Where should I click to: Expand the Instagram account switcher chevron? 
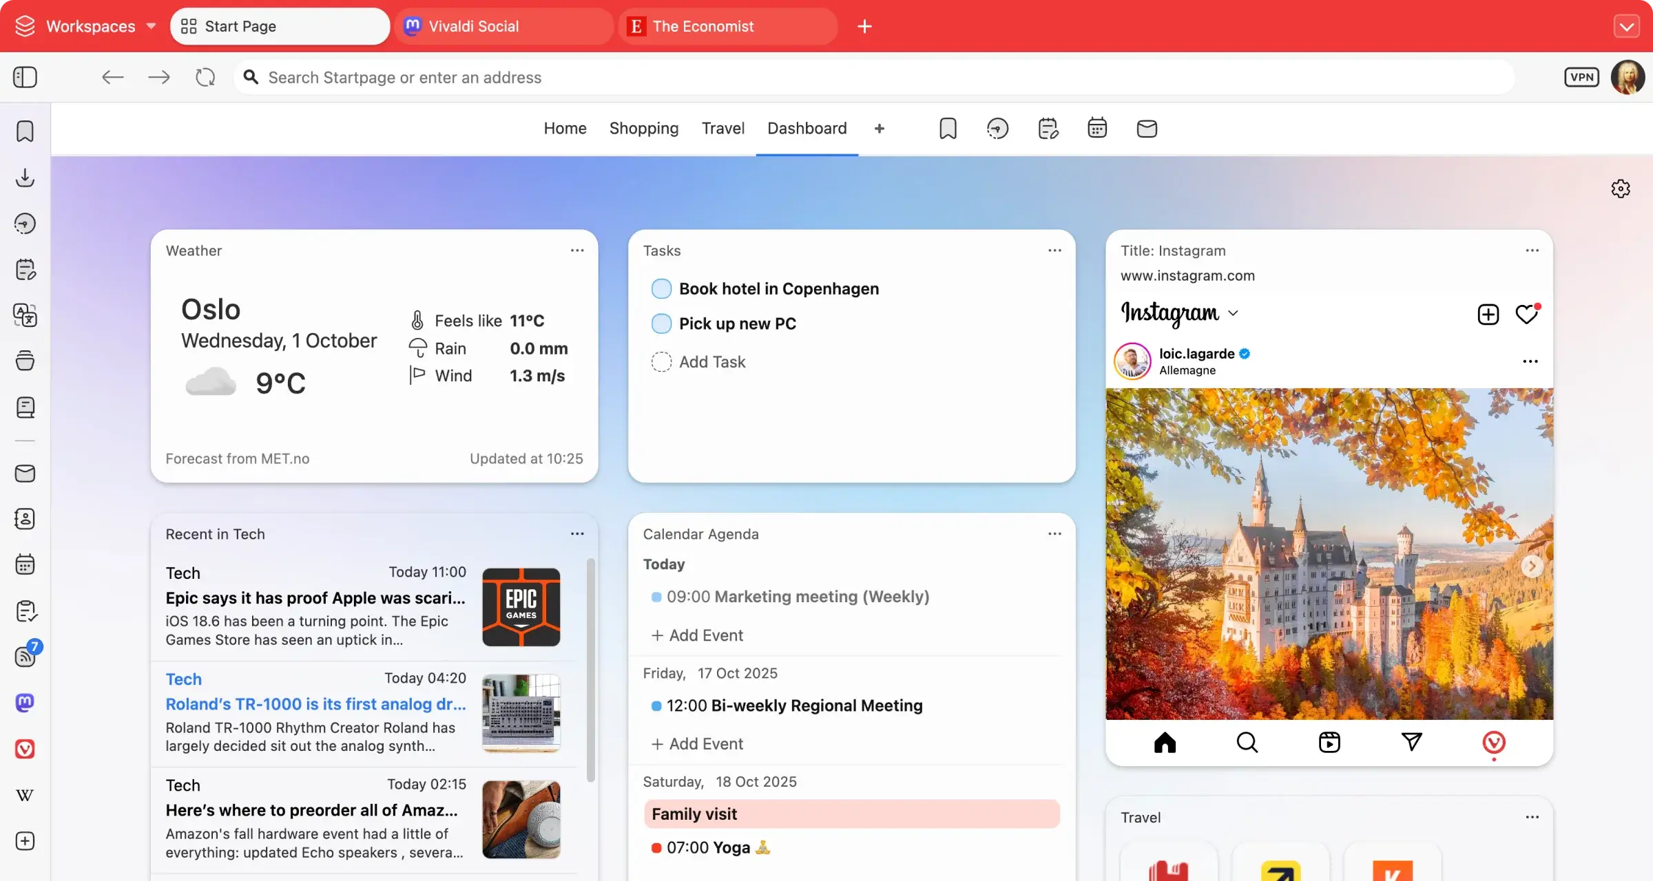(1233, 314)
